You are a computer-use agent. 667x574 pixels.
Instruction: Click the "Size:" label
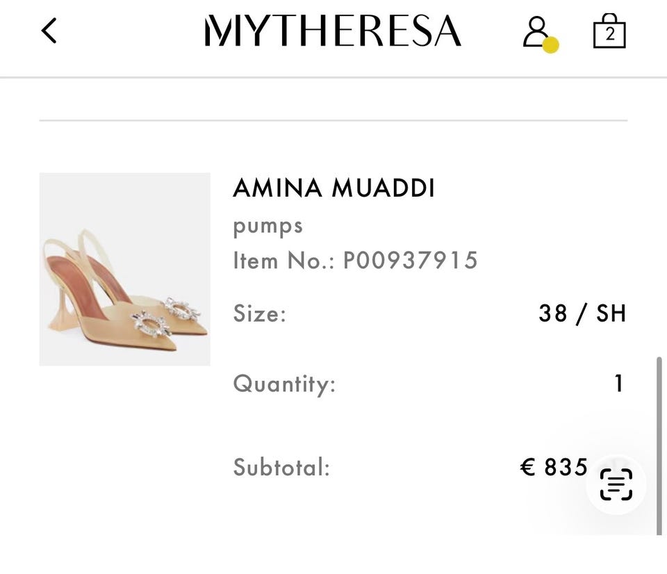259,313
